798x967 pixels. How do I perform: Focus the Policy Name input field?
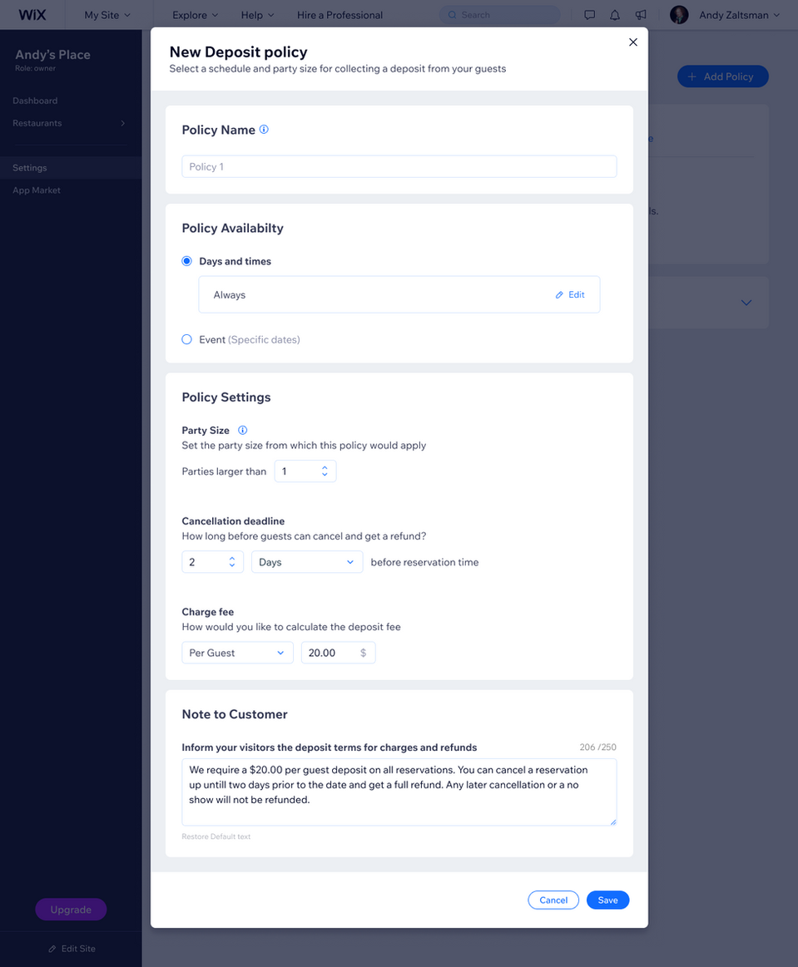pyautogui.click(x=399, y=166)
